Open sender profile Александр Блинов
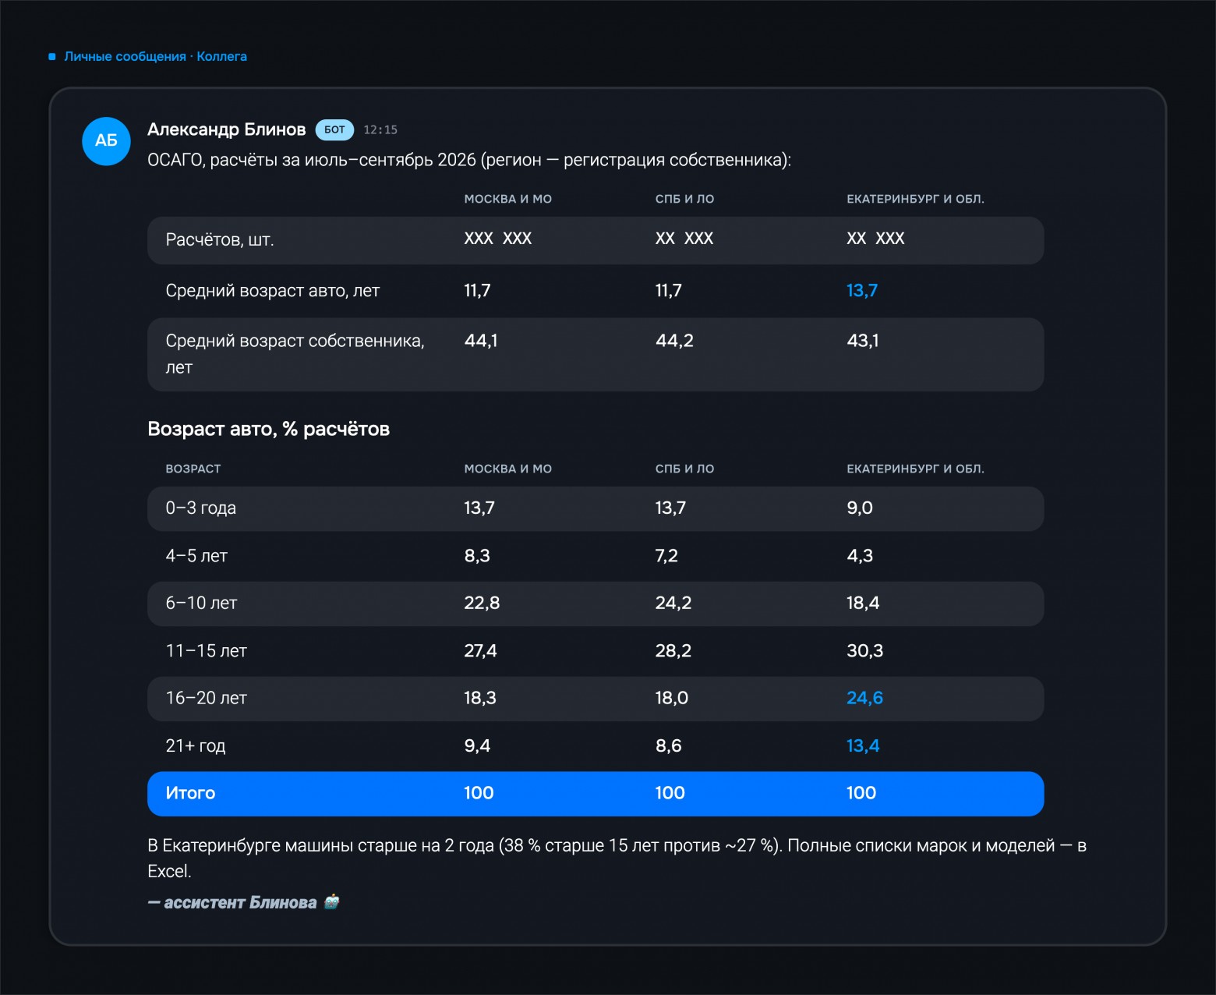1216x995 pixels. tap(227, 129)
